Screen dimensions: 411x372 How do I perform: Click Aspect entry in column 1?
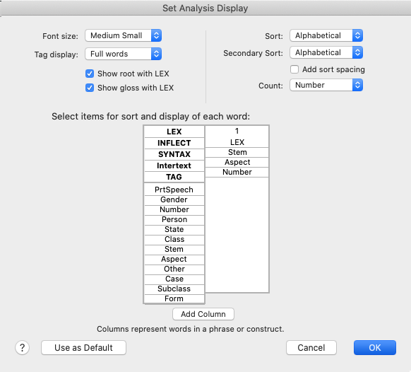click(237, 162)
